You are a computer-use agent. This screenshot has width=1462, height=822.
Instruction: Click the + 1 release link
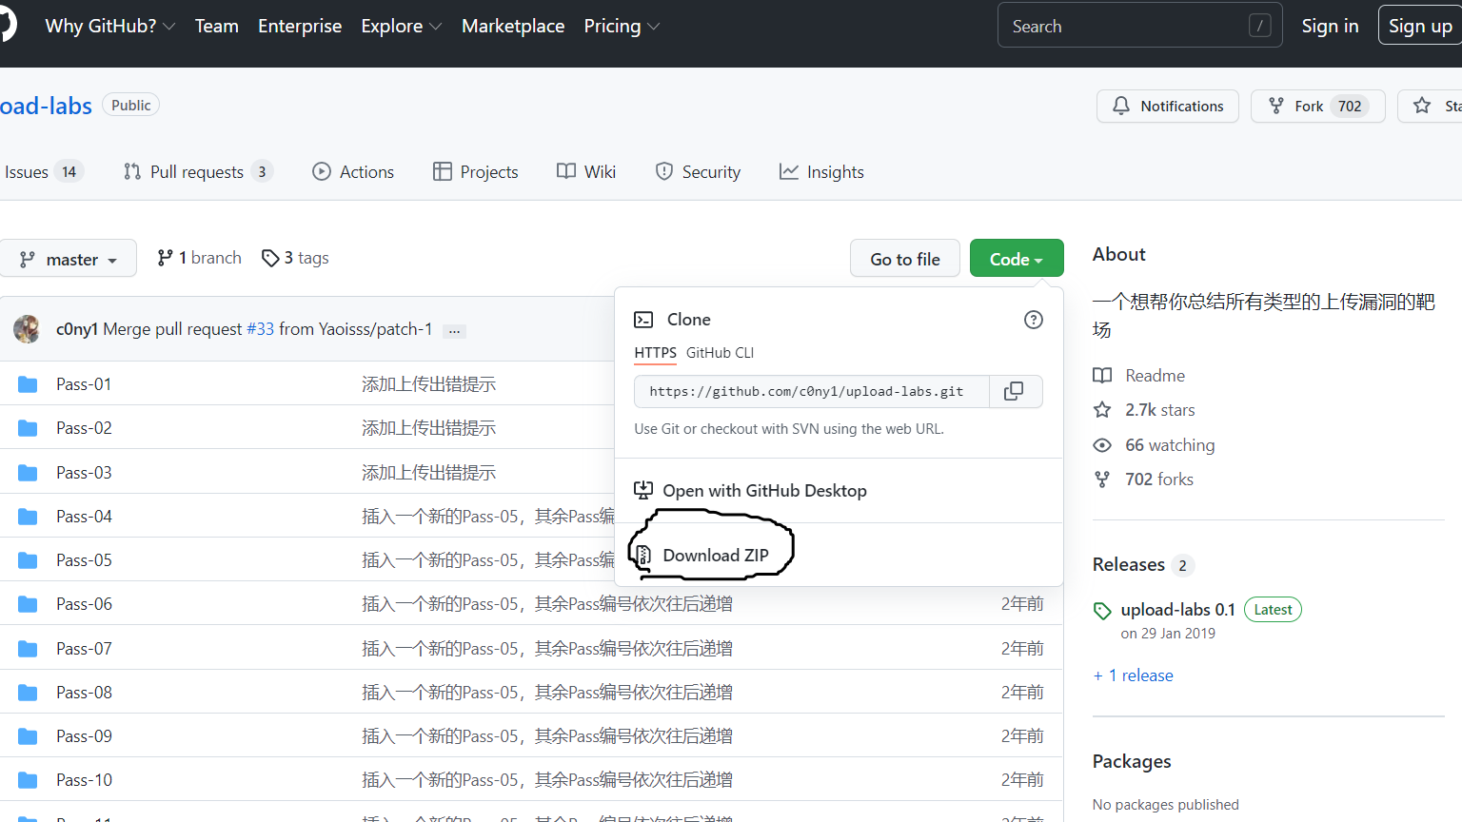click(1133, 675)
